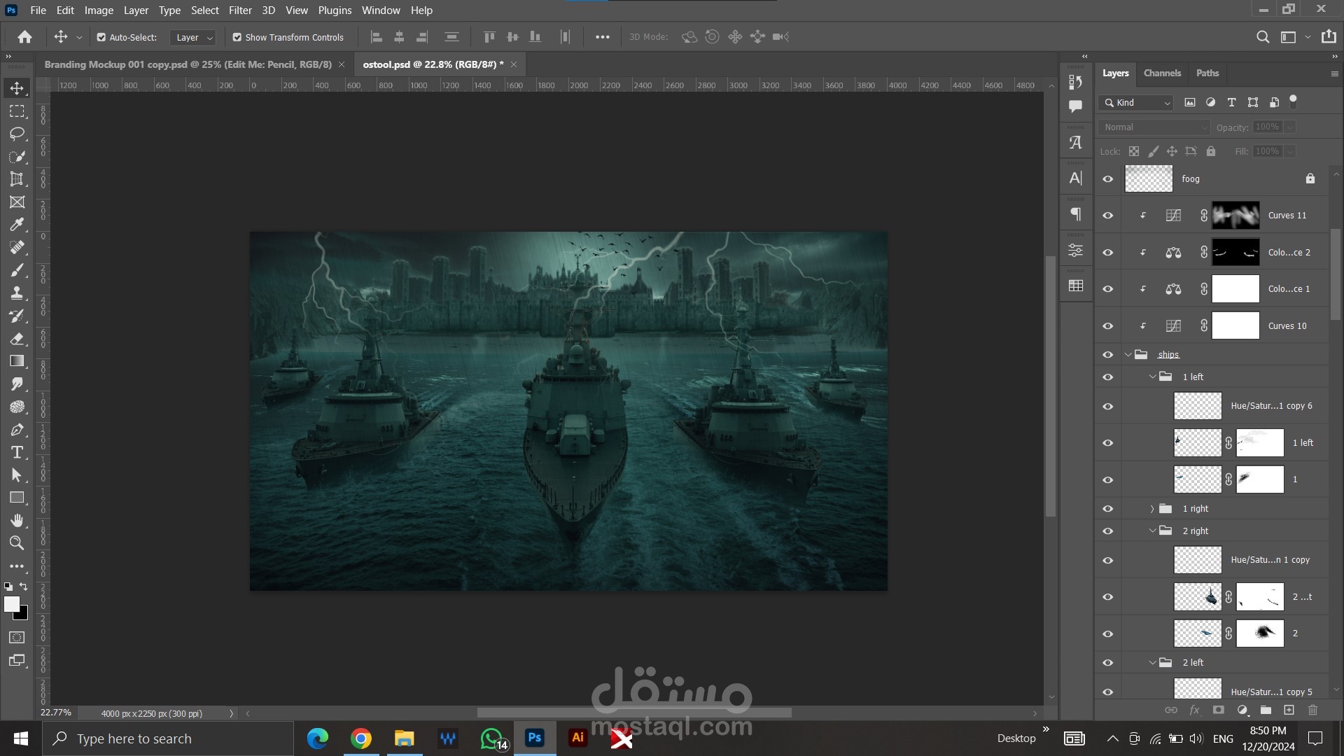This screenshot has width=1344, height=756.
Task: Uncheck Show Transform Controls
Action: (x=237, y=37)
